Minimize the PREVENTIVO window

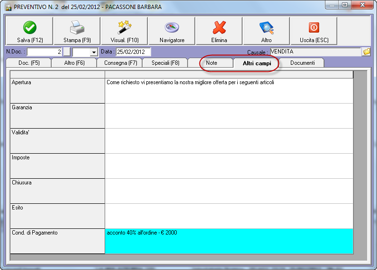332,5
